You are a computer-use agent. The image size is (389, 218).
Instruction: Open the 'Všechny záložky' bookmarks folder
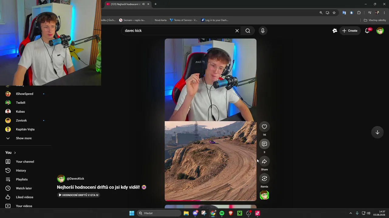tap(375, 20)
